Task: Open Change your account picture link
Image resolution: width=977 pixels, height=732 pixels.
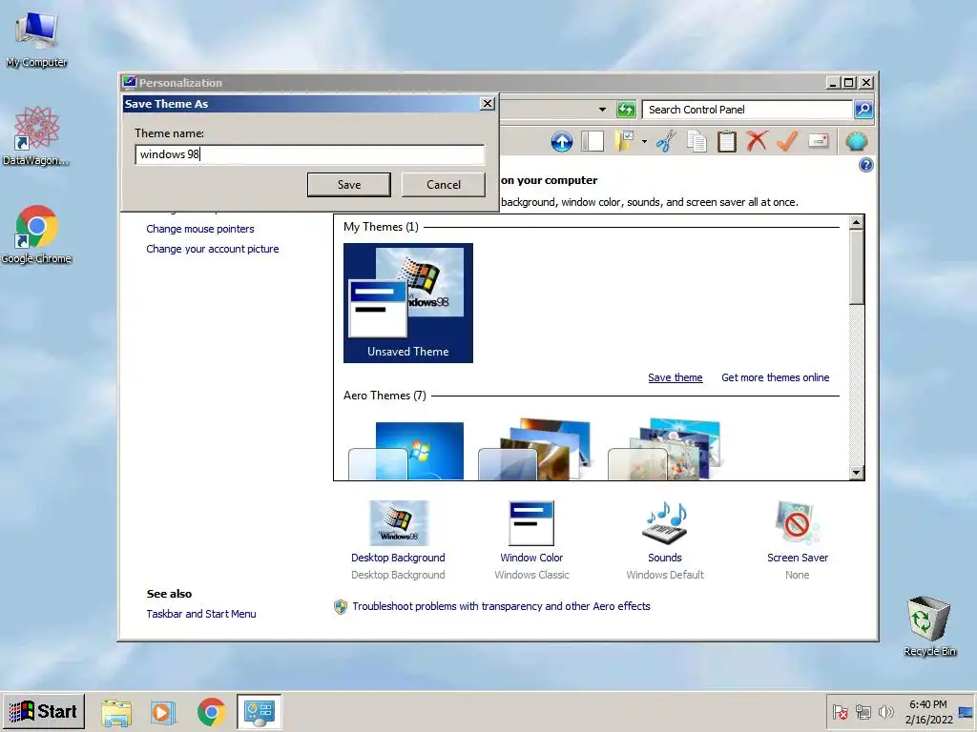Action: (213, 249)
